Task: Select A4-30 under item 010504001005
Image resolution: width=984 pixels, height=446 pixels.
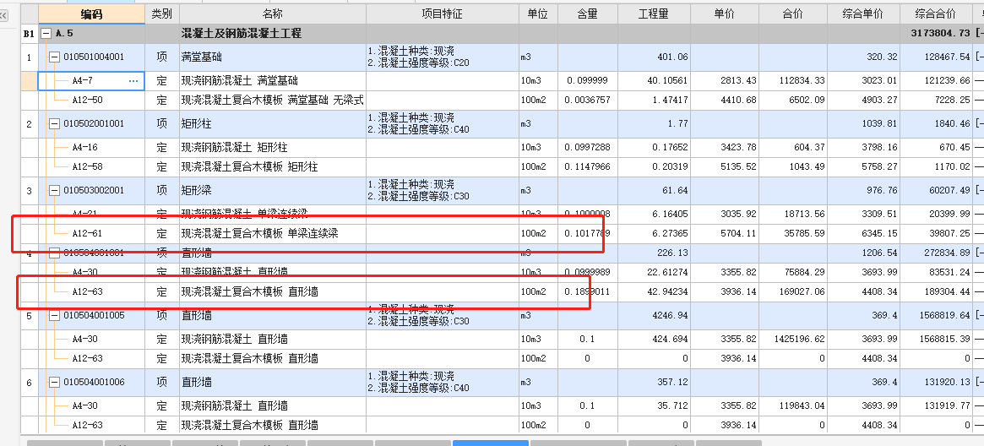Action: (85, 340)
